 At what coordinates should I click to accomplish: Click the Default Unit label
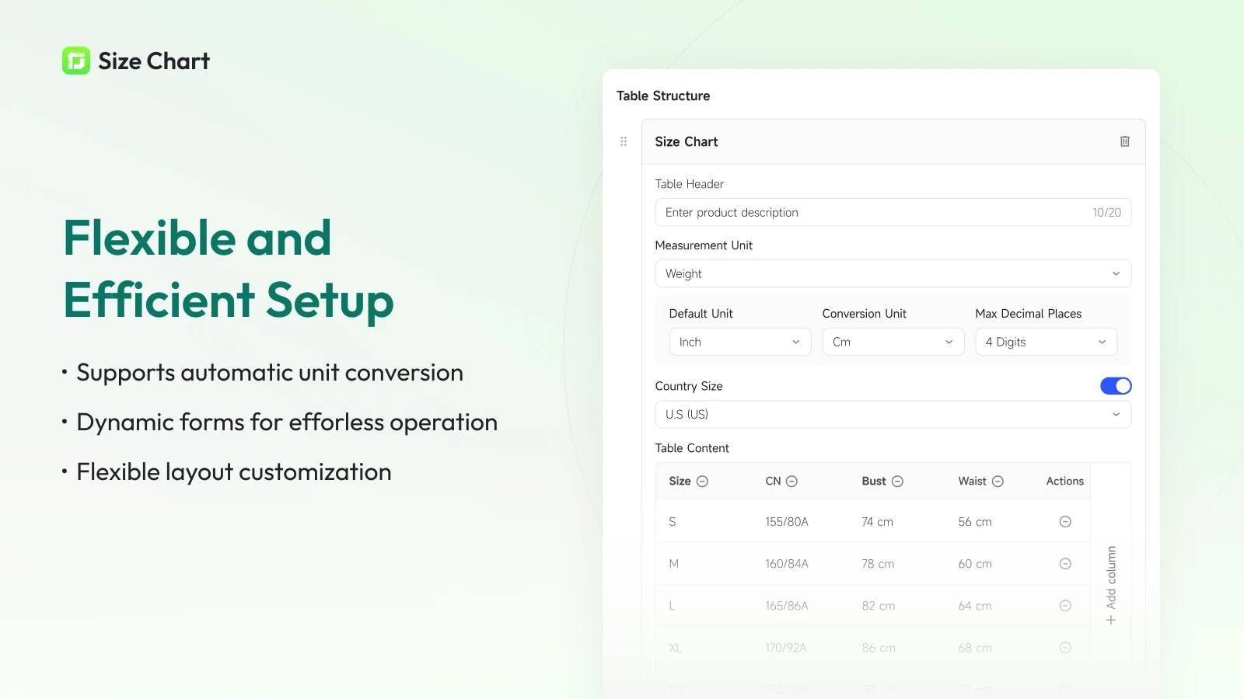point(701,314)
